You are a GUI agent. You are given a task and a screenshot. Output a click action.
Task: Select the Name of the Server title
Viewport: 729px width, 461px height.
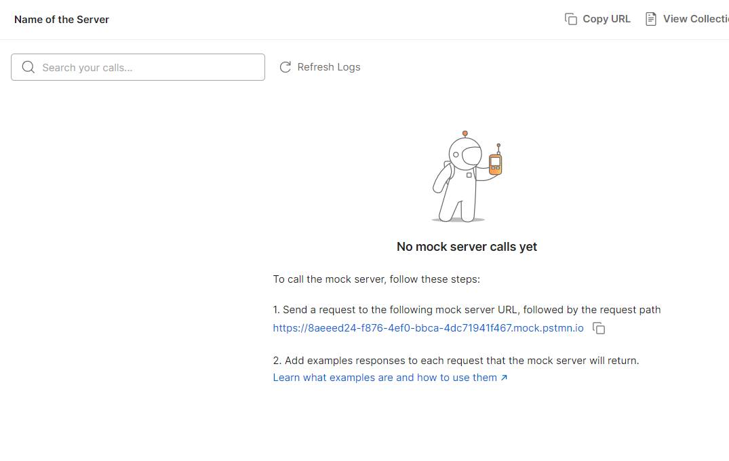coord(62,20)
